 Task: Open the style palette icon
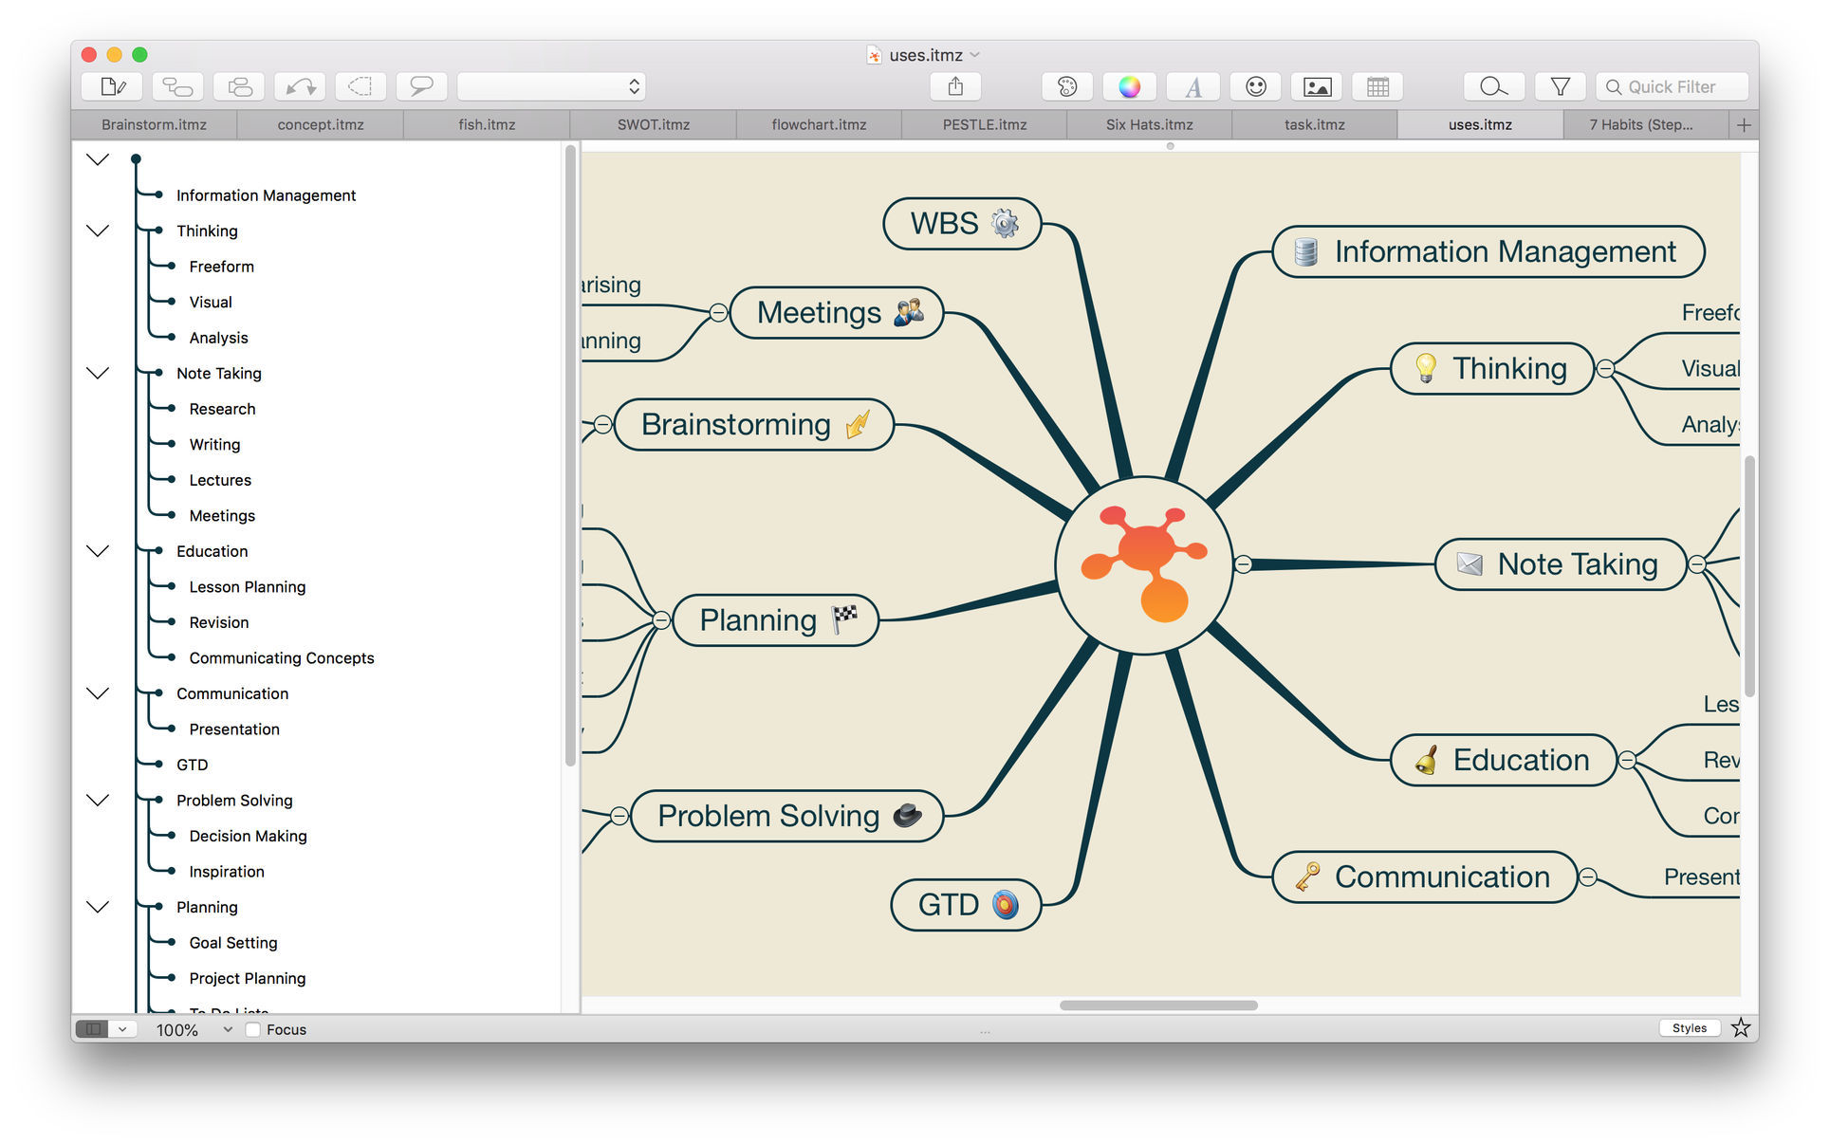pyautogui.click(x=1066, y=87)
